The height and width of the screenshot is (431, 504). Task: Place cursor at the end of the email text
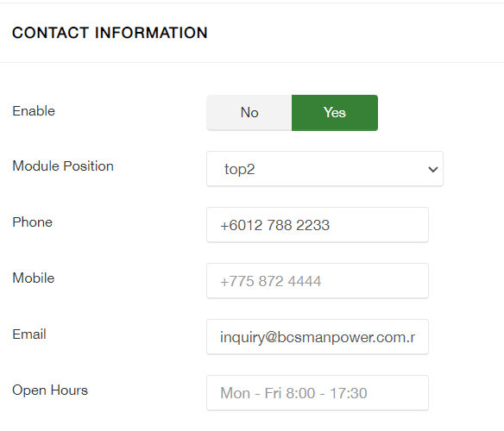coord(415,337)
